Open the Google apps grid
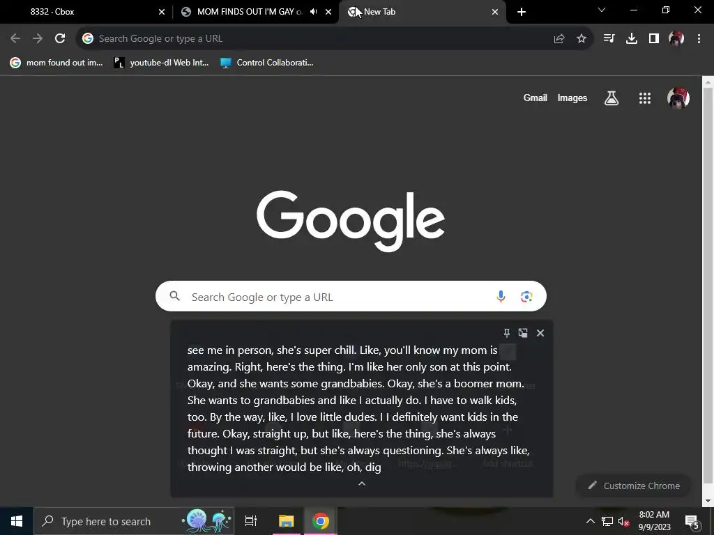Image resolution: width=714 pixels, height=535 pixels. (x=645, y=98)
